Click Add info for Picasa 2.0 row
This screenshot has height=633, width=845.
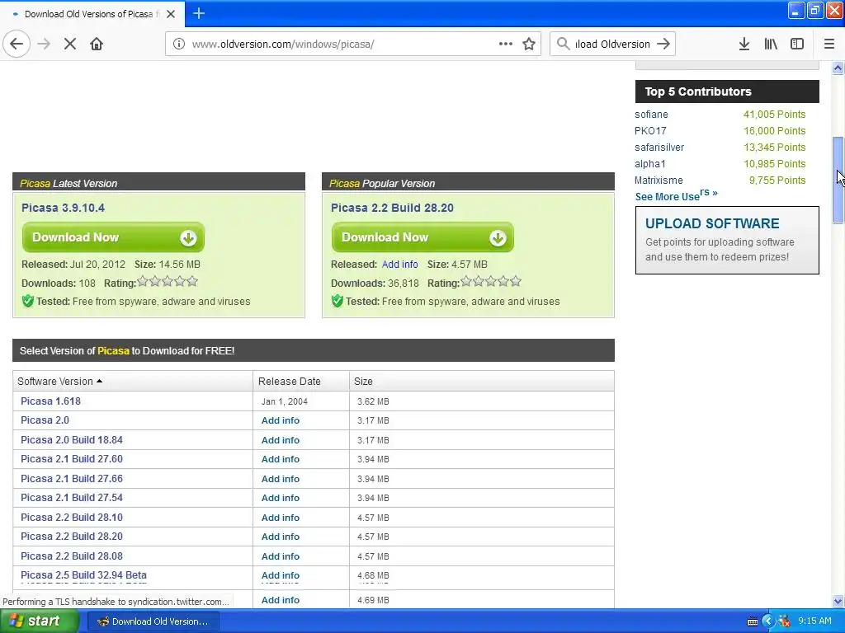(x=281, y=420)
